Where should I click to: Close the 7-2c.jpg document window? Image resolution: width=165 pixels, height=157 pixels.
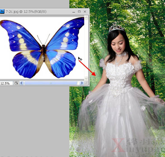85,11
